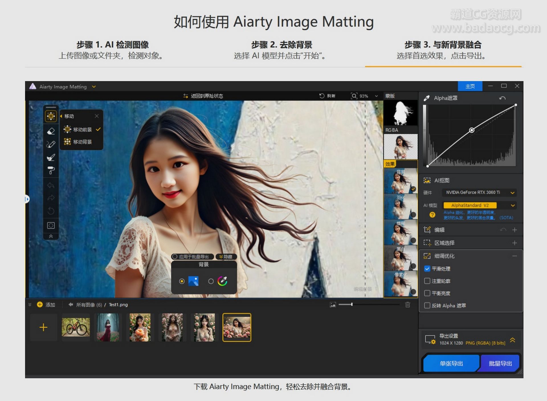This screenshot has width=547, height=401.
Task: Select the color background radio button
Action: tap(211, 281)
